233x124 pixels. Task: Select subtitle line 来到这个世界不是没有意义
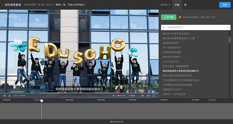(x=176, y=34)
